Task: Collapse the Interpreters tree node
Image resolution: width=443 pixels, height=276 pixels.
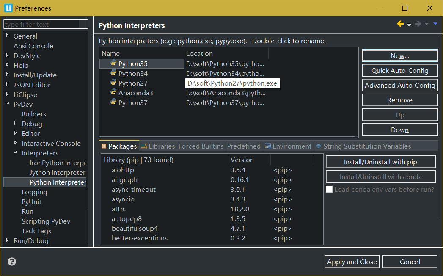Action: click(16, 152)
